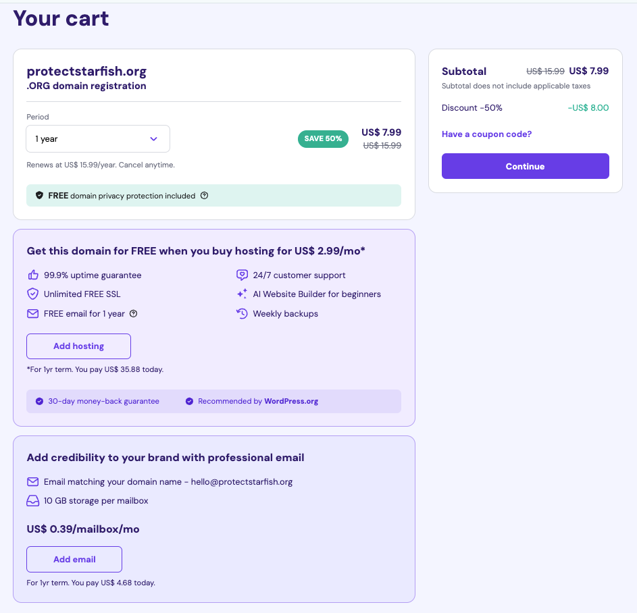The height and width of the screenshot is (613, 637).
Task: Open the domain privacy protection info tooltip
Action: (x=204, y=196)
